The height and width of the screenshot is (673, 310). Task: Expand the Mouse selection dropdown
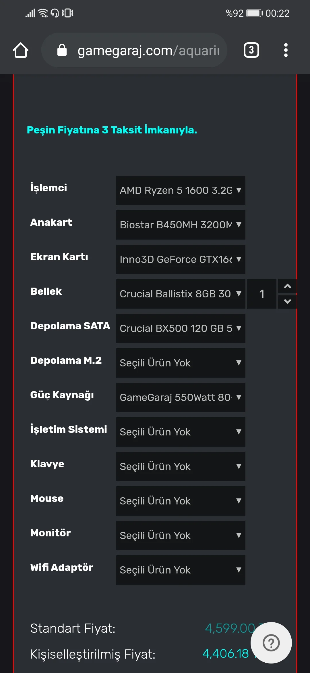click(181, 501)
